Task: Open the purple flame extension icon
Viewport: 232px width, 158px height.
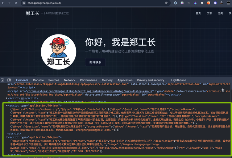Action: coord(195,3)
